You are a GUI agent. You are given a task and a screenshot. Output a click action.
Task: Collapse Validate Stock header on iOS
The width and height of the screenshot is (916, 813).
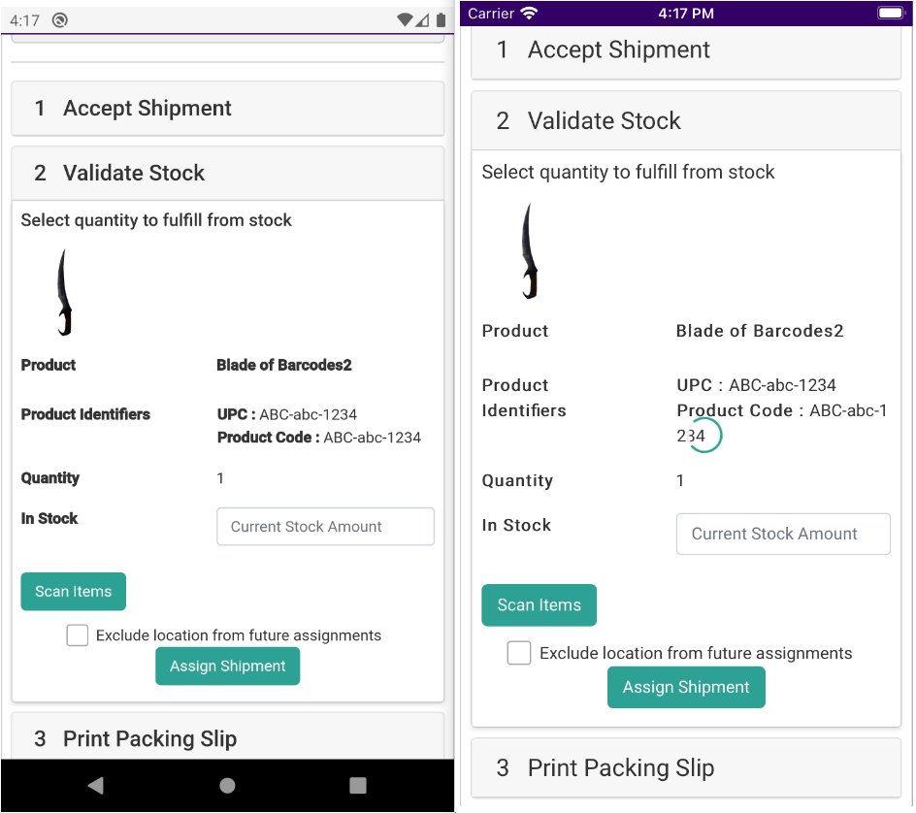(x=685, y=121)
